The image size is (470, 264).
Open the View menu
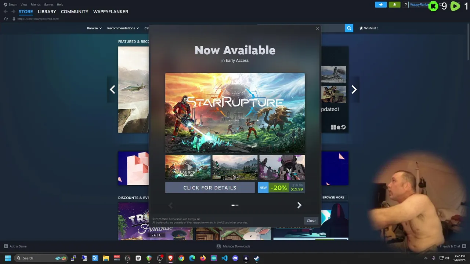click(x=24, y=4)
